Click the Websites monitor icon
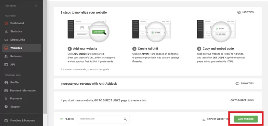 6,48
